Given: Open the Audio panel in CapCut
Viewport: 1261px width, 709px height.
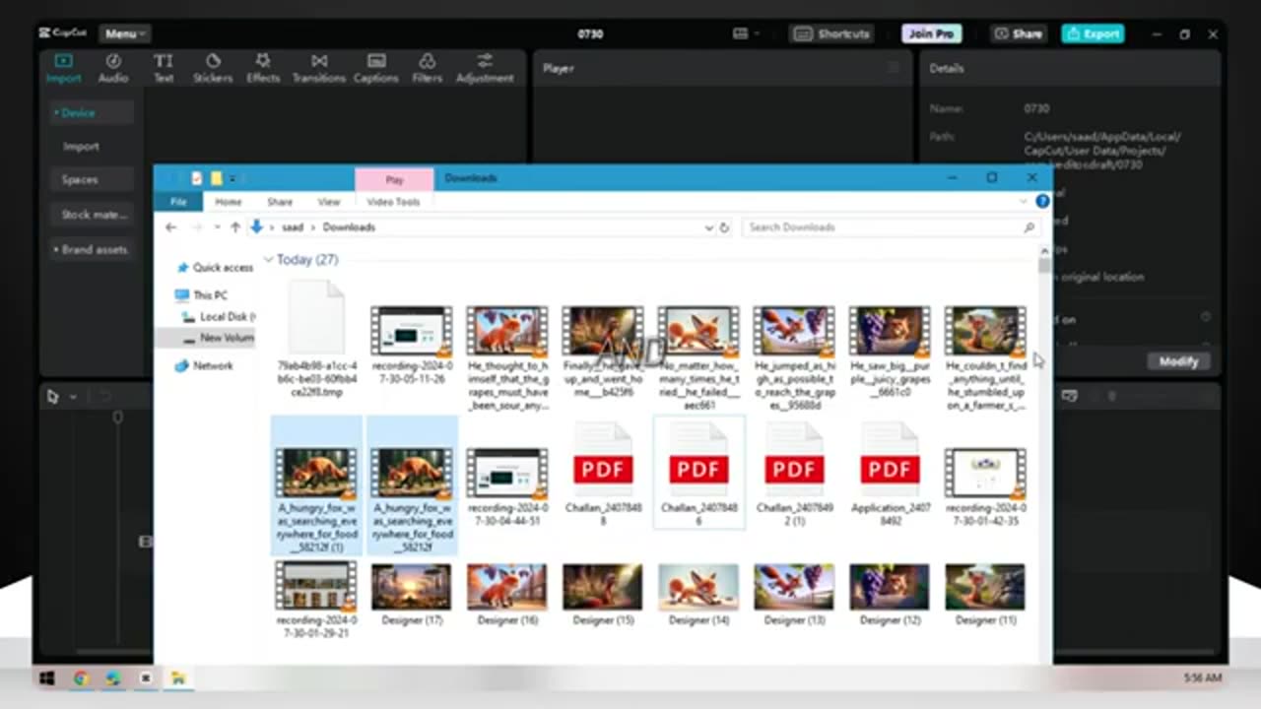Looking at the screenshot, I should [x=113, y=68].
